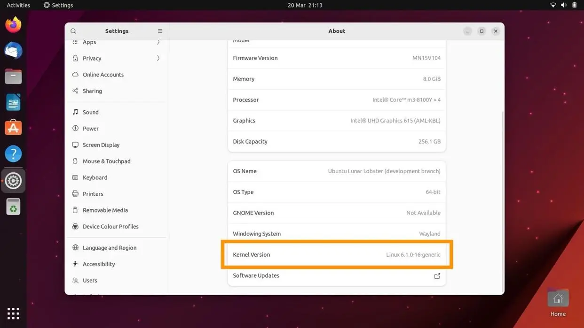Open Activities overview
Image resolution: width=584 pixels, height=328 pixels.
(18, 5)
